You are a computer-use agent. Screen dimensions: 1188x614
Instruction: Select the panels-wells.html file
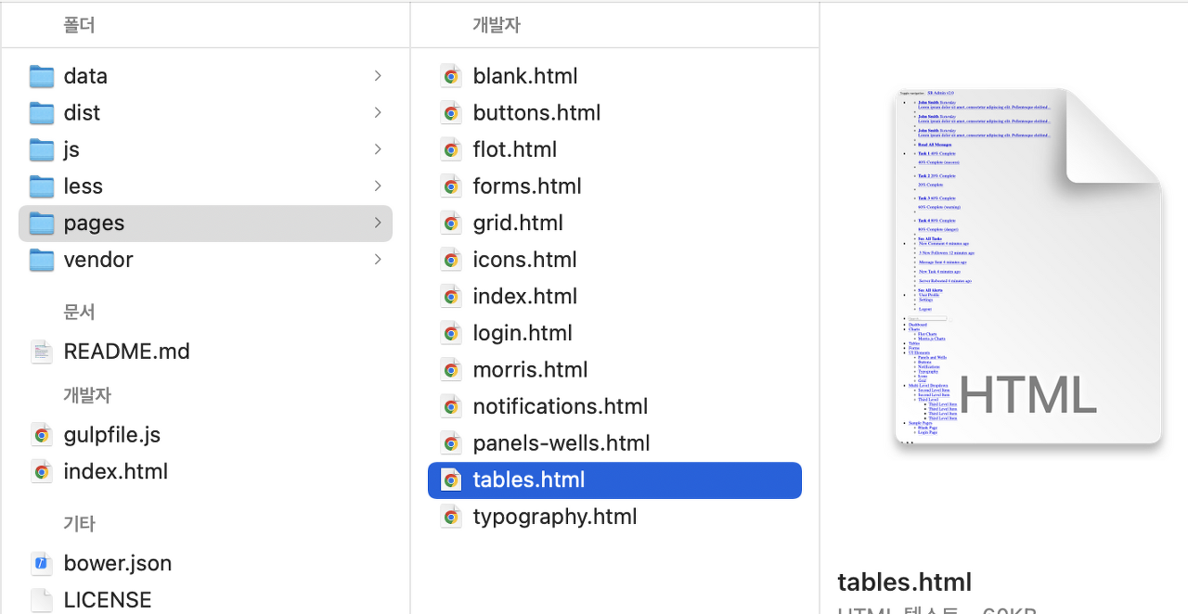click(x=561, y=443)
